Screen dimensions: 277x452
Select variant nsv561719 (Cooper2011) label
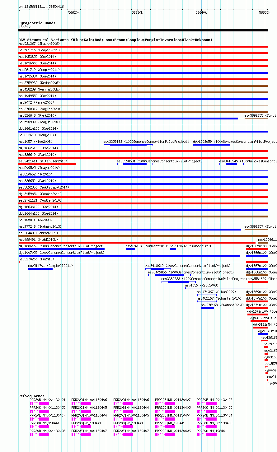[x=39, y=70]
